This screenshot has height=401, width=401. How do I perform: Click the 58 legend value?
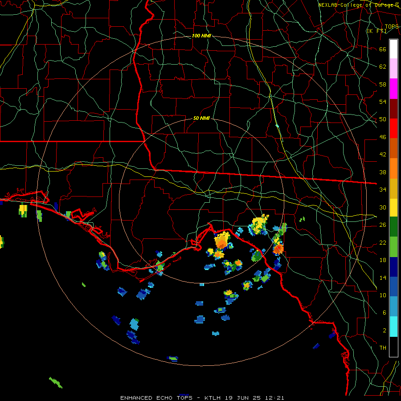click(383, 84)
